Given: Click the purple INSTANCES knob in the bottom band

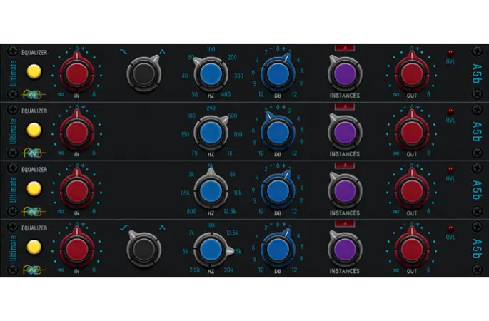Looking at the screenshot, I should pos(345,249).
